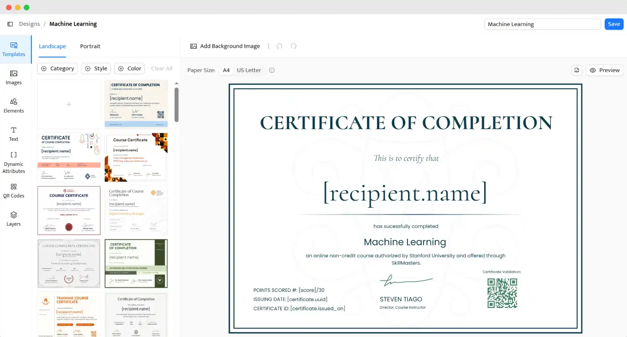Select the Elements panel
The width and height of the screenshot is (627, 337).
click(13, 105)
